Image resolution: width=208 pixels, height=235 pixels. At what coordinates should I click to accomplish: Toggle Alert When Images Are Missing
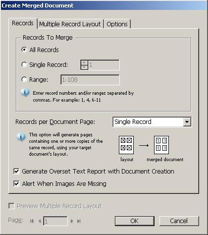point(16,183)
